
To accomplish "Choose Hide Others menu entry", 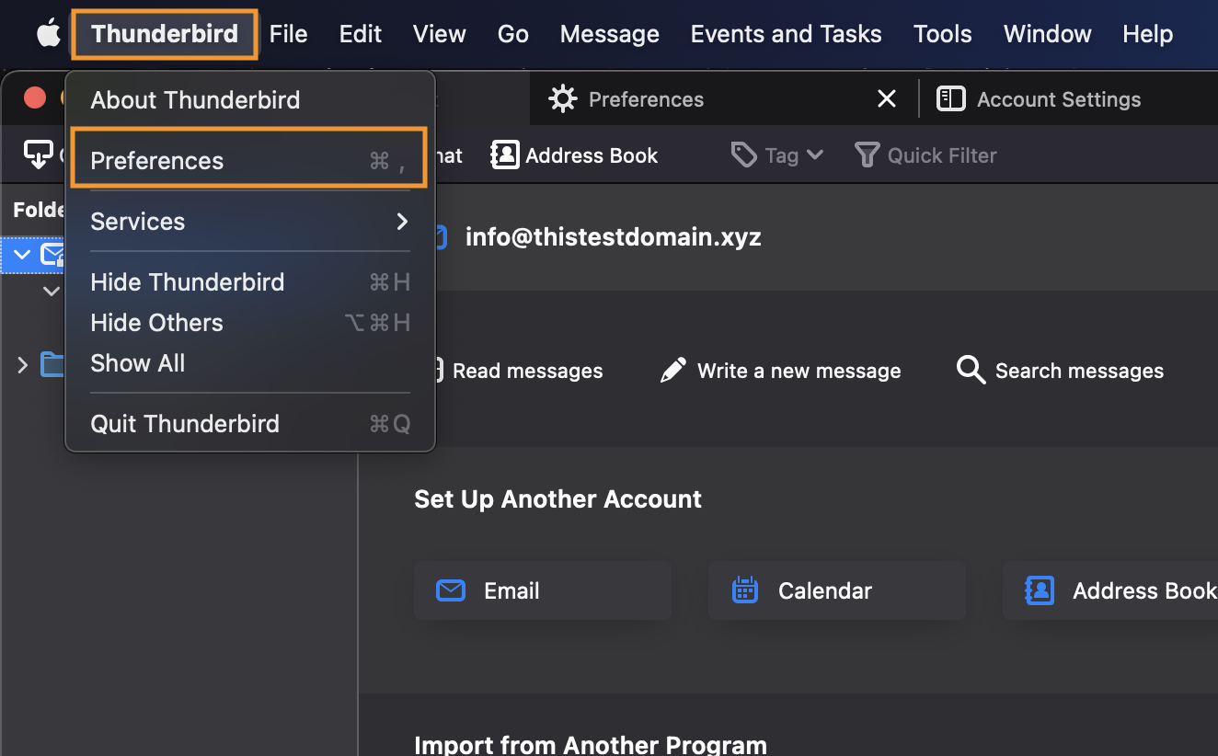I will pos(249,323).
